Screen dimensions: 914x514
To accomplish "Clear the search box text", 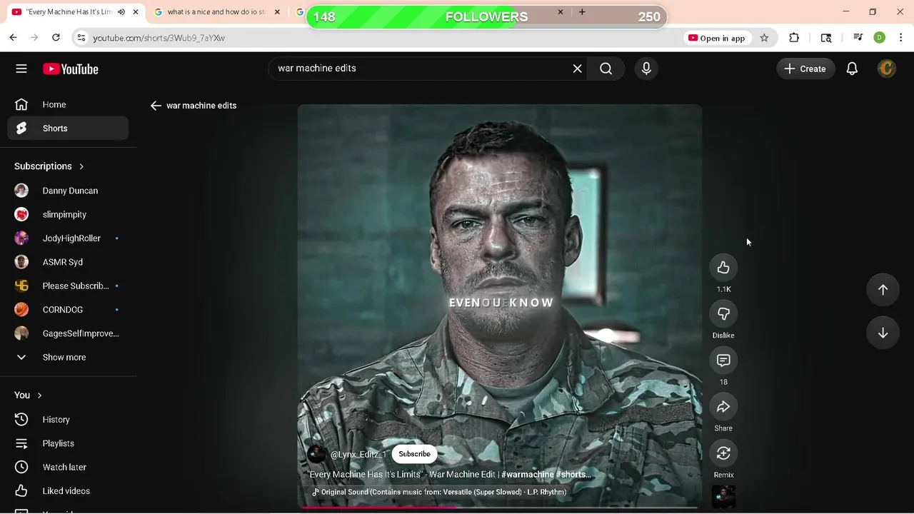I will 577,69.
